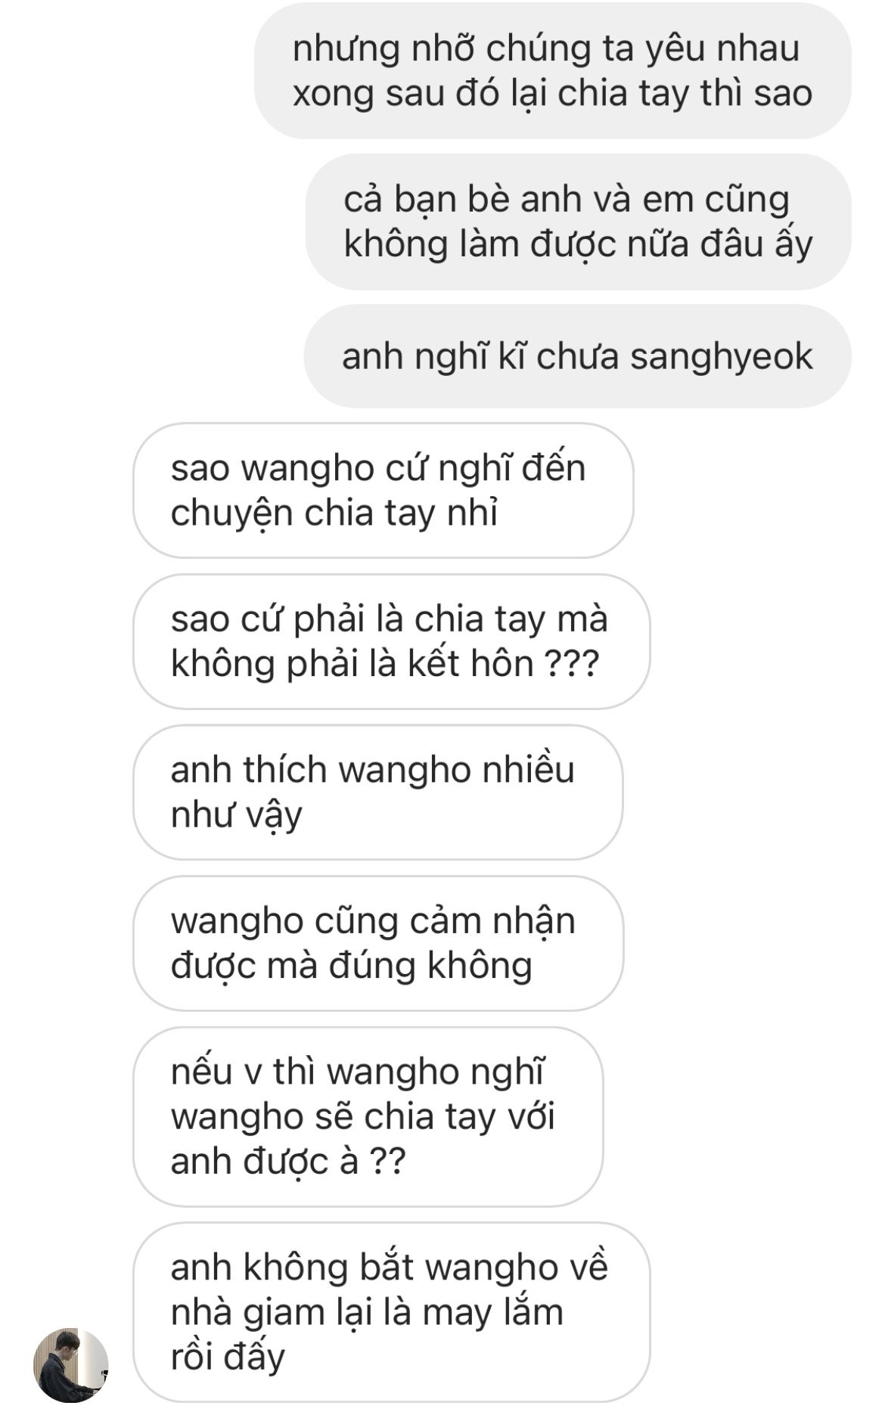Viewport: 885px width, 1418px height.
Task: Select the message 'wangho cũng cảm nhận được'
Action: point(378,943)
